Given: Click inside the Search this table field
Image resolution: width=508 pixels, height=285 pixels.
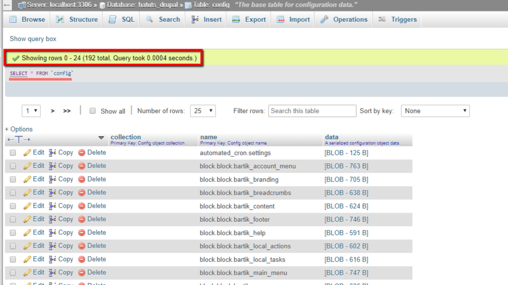Looking at the screenshot, I should tap(312, 111).
